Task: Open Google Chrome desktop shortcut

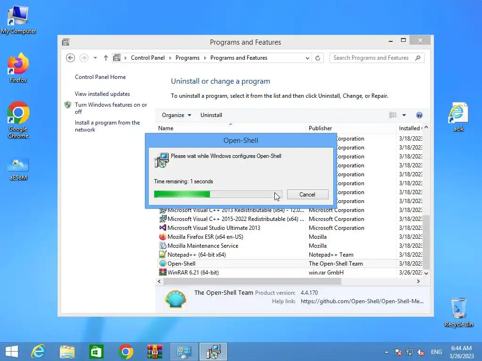Action: pyautogui.click(x=18, y=120)
